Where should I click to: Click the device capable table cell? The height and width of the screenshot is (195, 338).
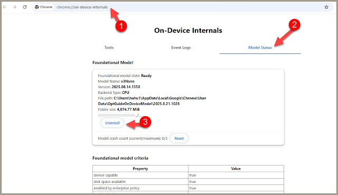point(140,175)
